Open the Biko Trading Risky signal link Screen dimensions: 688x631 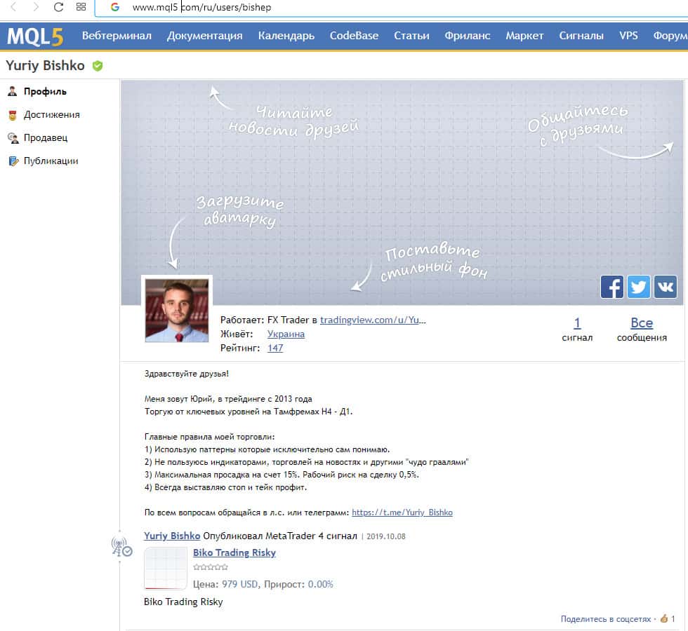point(234,552)
